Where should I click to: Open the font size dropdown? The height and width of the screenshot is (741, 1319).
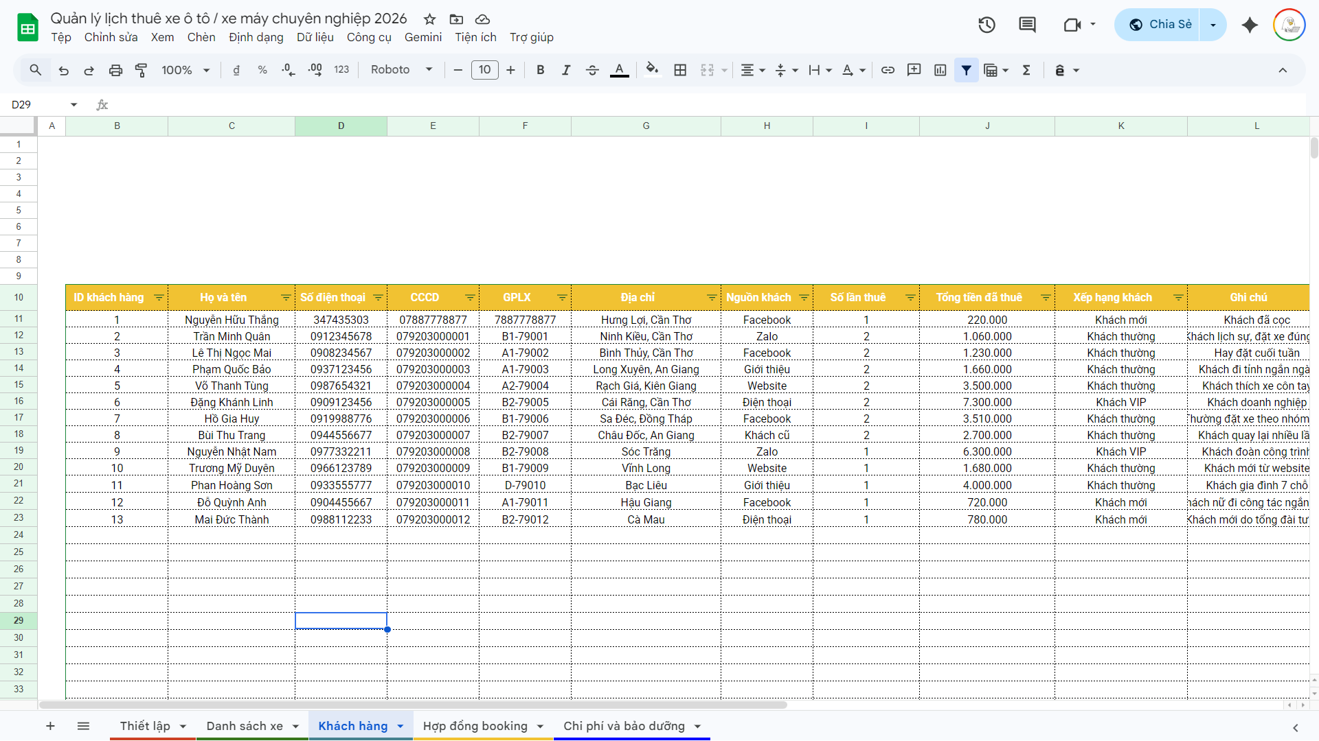coord(485,70)
